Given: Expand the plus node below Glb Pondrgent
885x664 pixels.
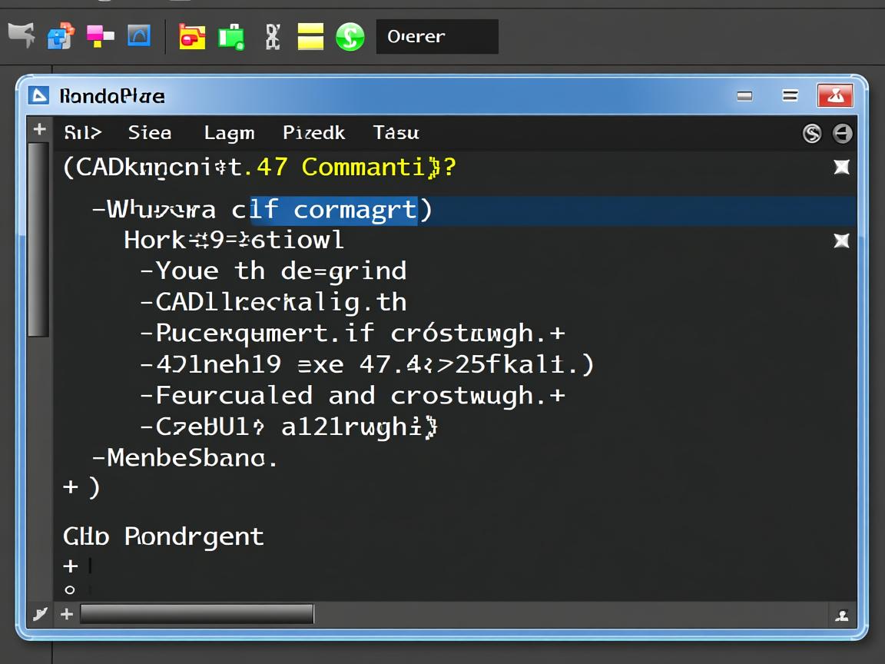Looking at the screenshot, I should tap(71, 566).
